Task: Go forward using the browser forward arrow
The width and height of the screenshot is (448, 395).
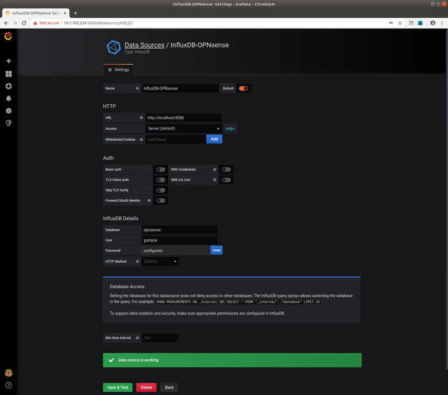Action: 15,23
